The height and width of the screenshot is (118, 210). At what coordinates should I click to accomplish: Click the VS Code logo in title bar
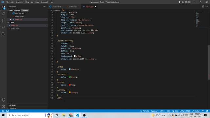[x=2, y=2]
